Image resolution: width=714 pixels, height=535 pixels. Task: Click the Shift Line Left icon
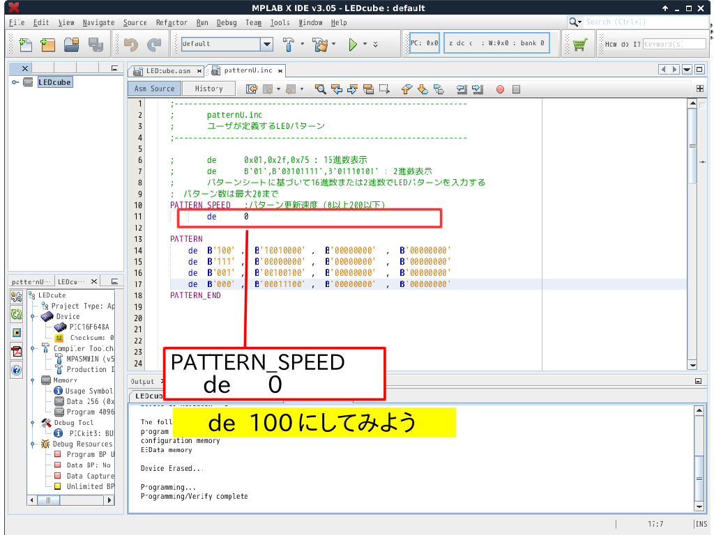point(462,89)
